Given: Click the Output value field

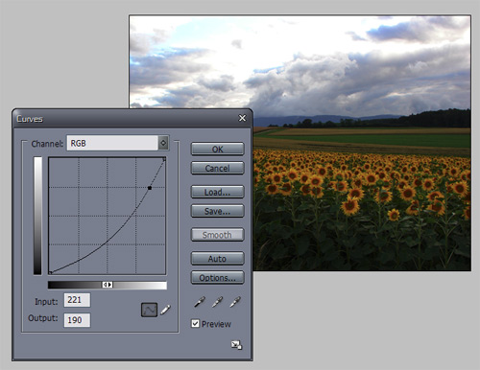Looking at the screenshot, I should (77, 320).
